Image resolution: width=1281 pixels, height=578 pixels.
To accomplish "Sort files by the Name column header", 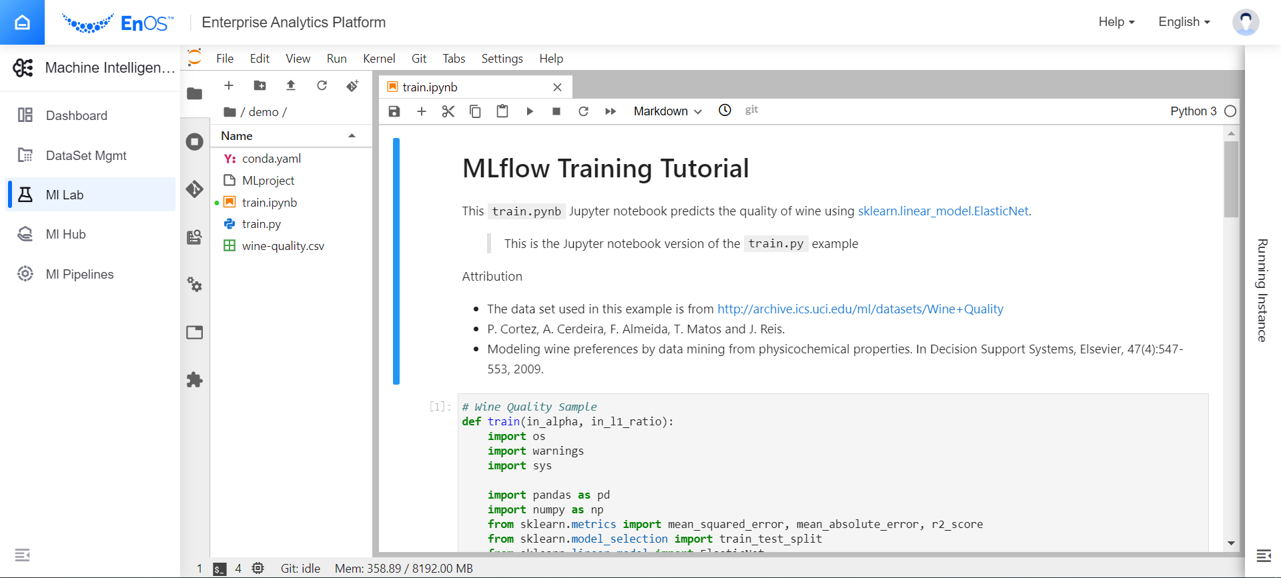I will [x=290, y=136].
